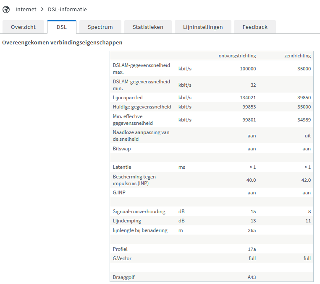
Task: Click the Bitswap row label
Action: [x=122, y=148]
